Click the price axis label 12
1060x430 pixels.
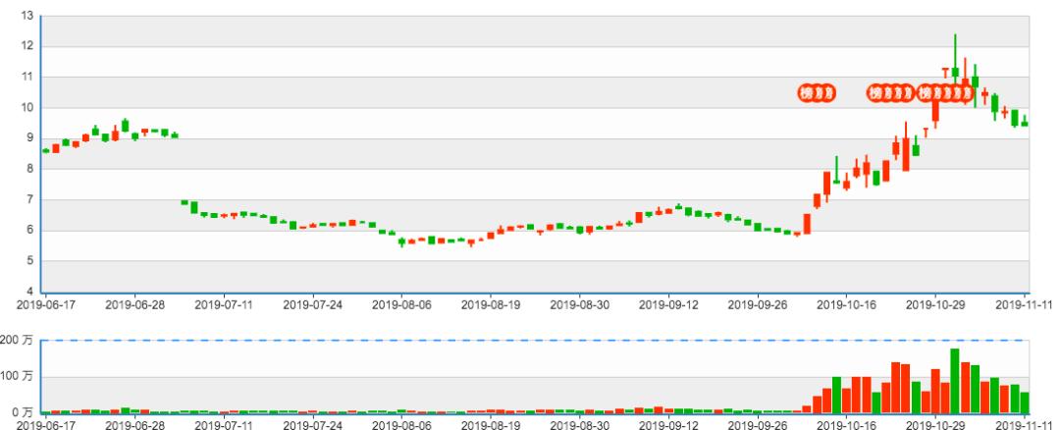[x=27, y=46]
